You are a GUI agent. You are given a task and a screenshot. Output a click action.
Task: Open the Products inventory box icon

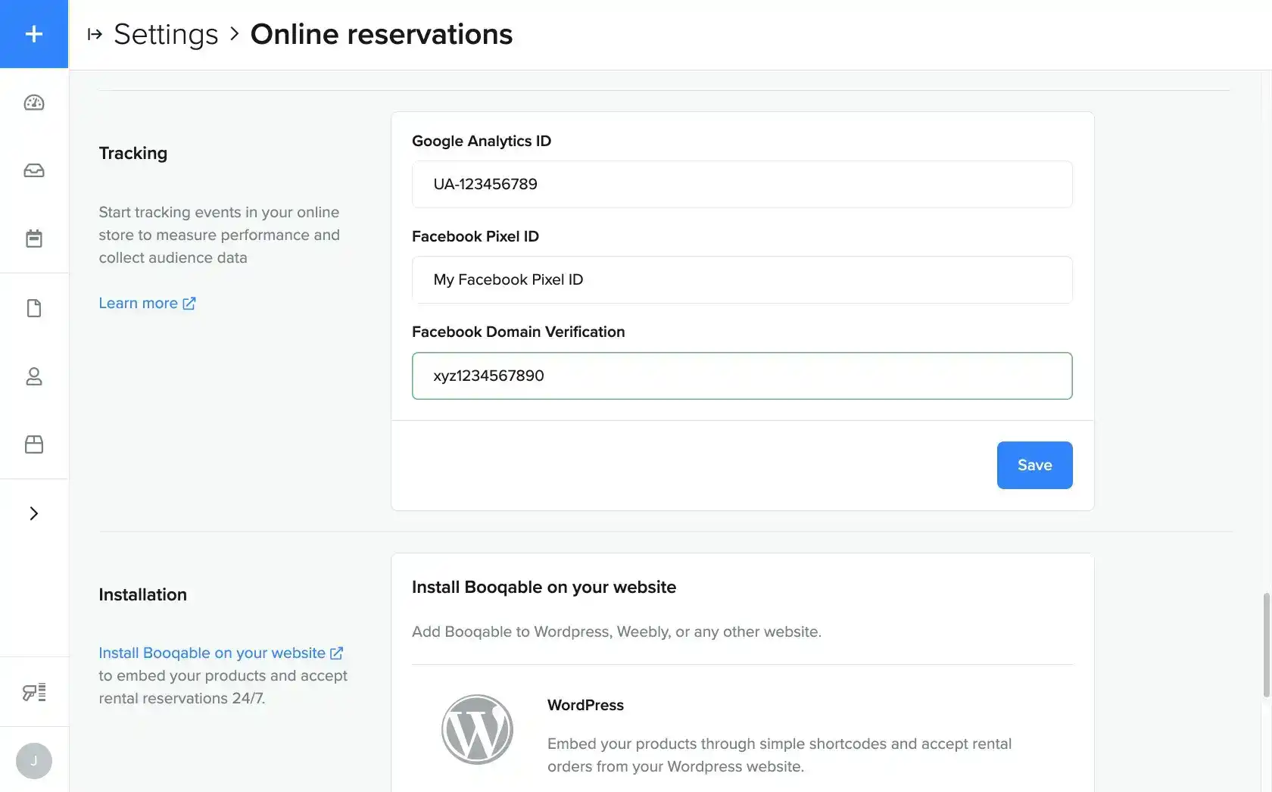[x=33, y=444]
